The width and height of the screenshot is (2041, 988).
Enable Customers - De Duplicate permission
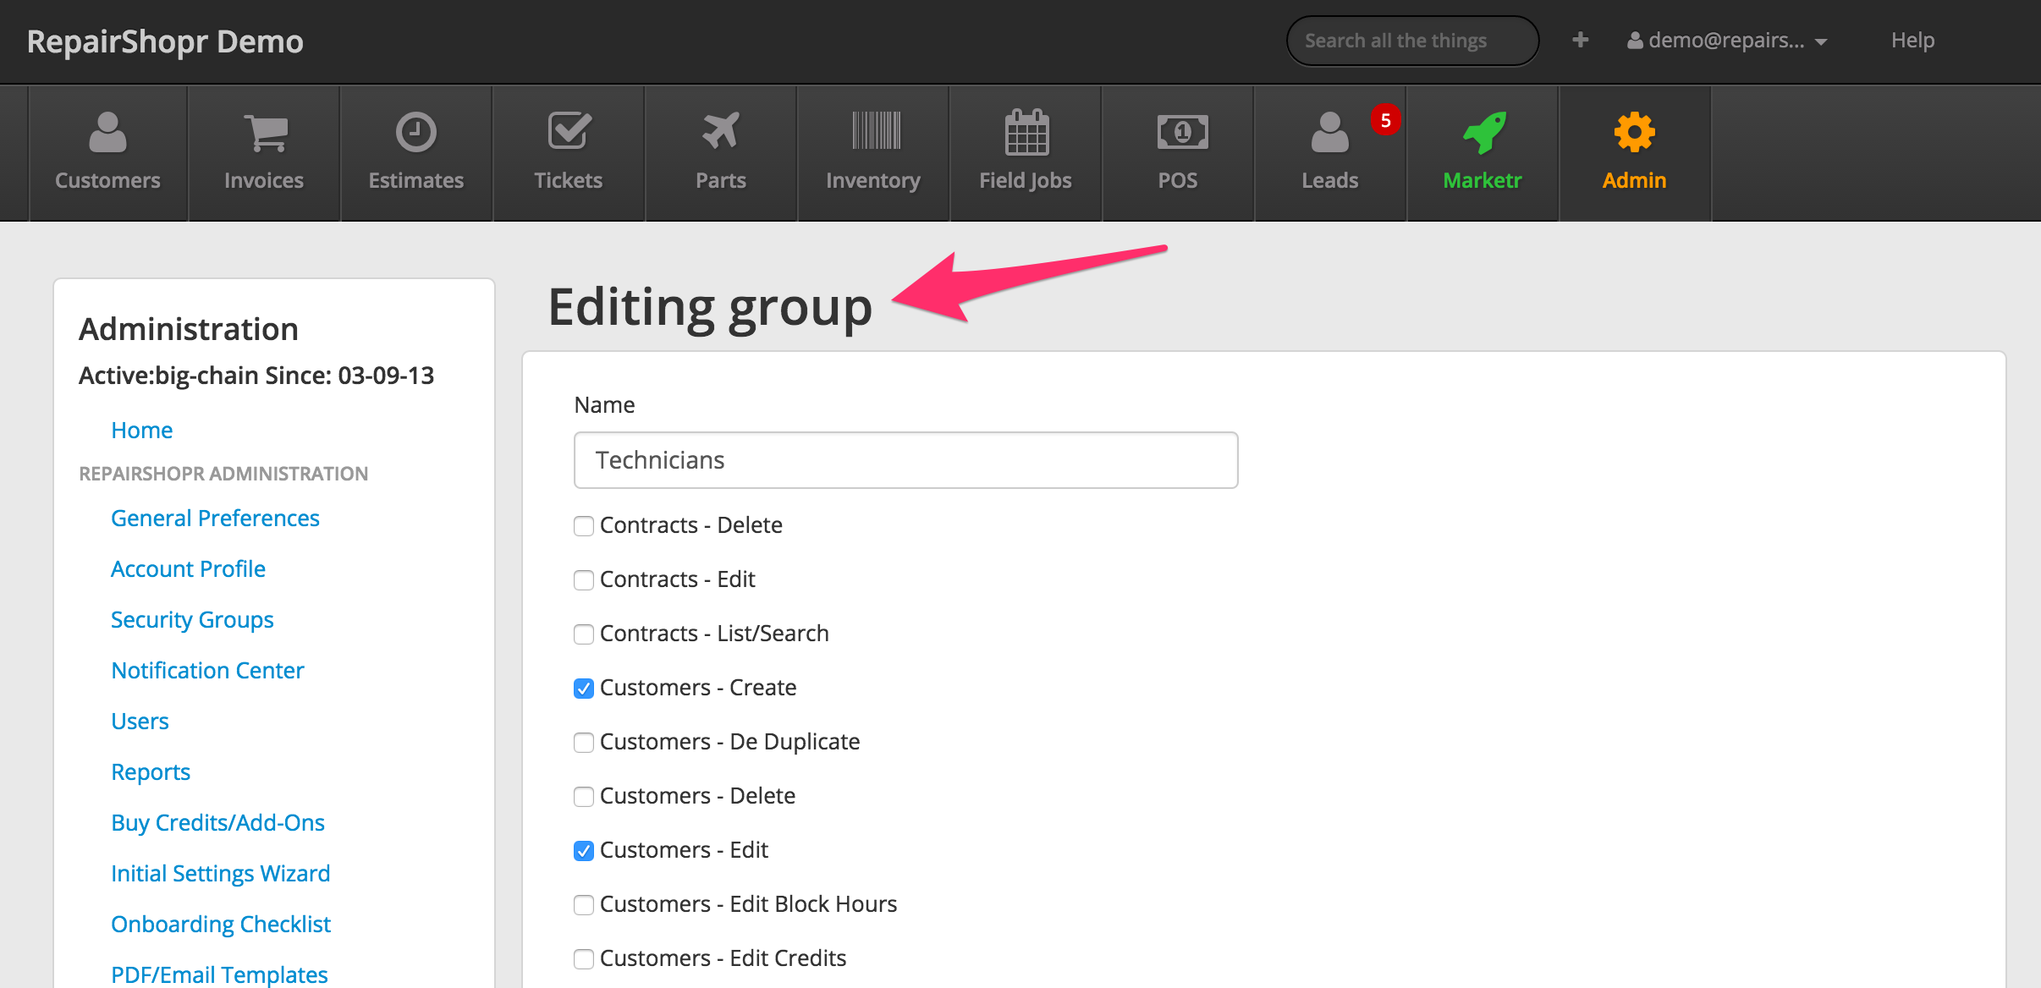click(584, 743)
